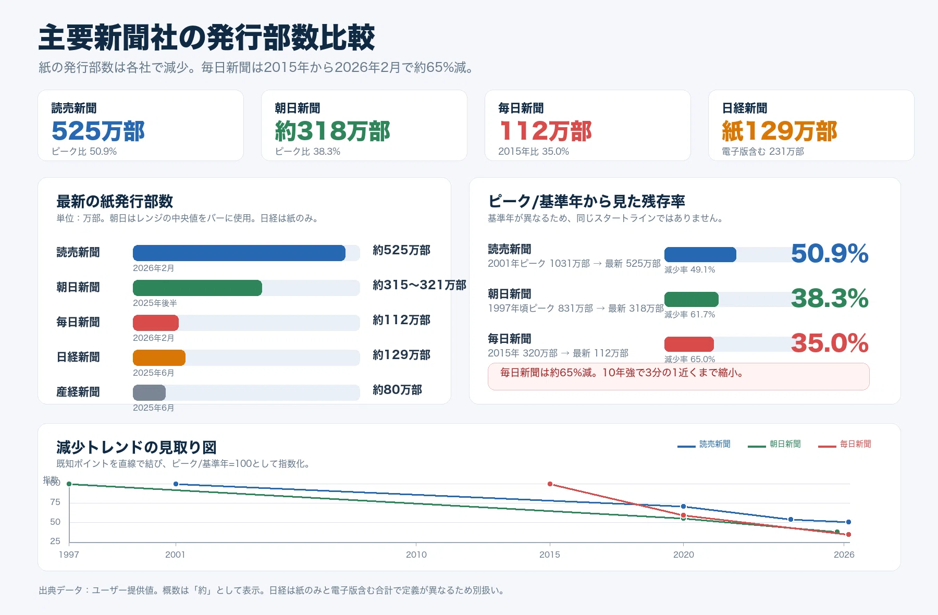Click the 約129万部 bar value label

[401, 355]
